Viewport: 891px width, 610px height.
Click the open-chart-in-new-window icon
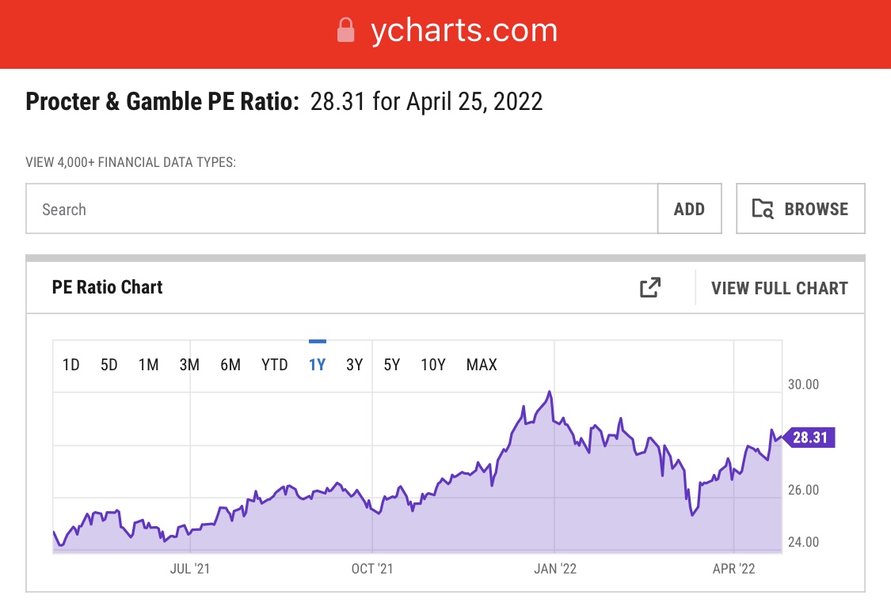649,288
